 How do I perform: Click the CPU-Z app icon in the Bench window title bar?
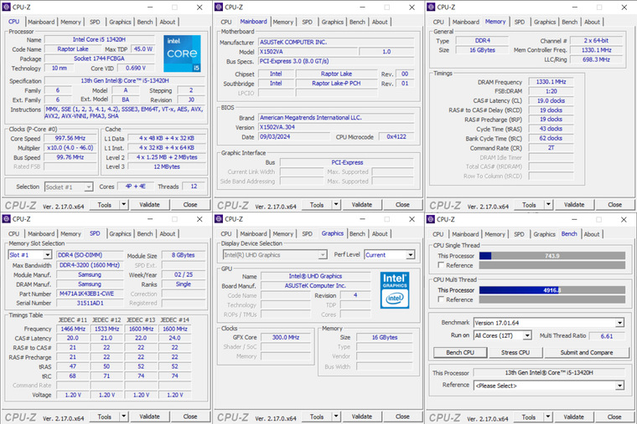(x=431, y=219)
